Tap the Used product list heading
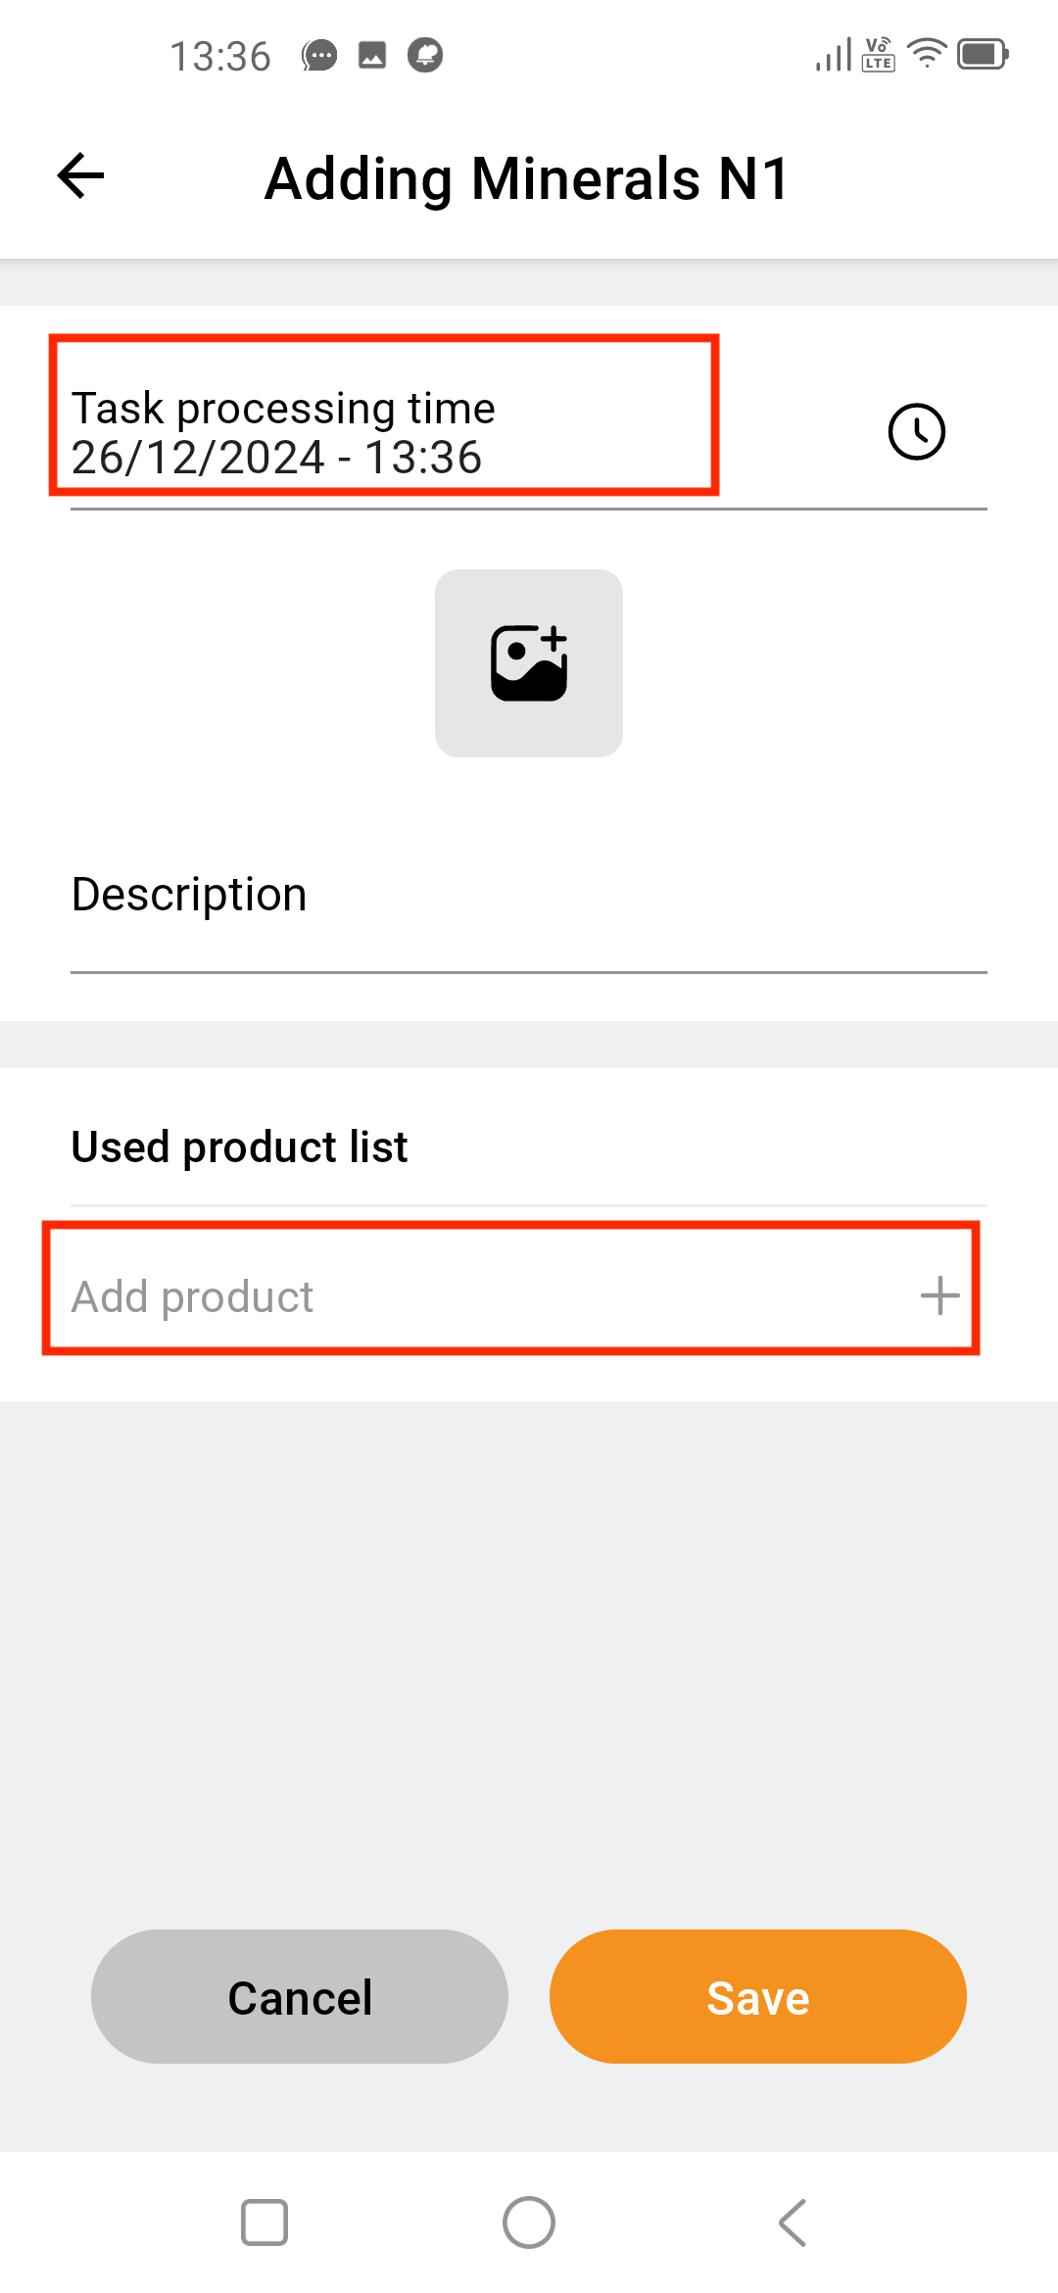 (240, 1146)
